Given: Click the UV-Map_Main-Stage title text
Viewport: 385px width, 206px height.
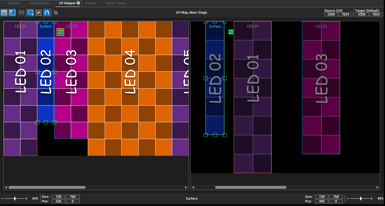Looking at the screenshot, I should click(191, 12).
